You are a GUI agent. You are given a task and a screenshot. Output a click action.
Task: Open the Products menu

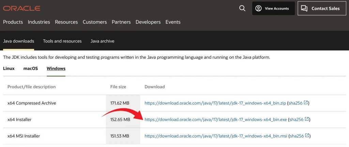13,22
